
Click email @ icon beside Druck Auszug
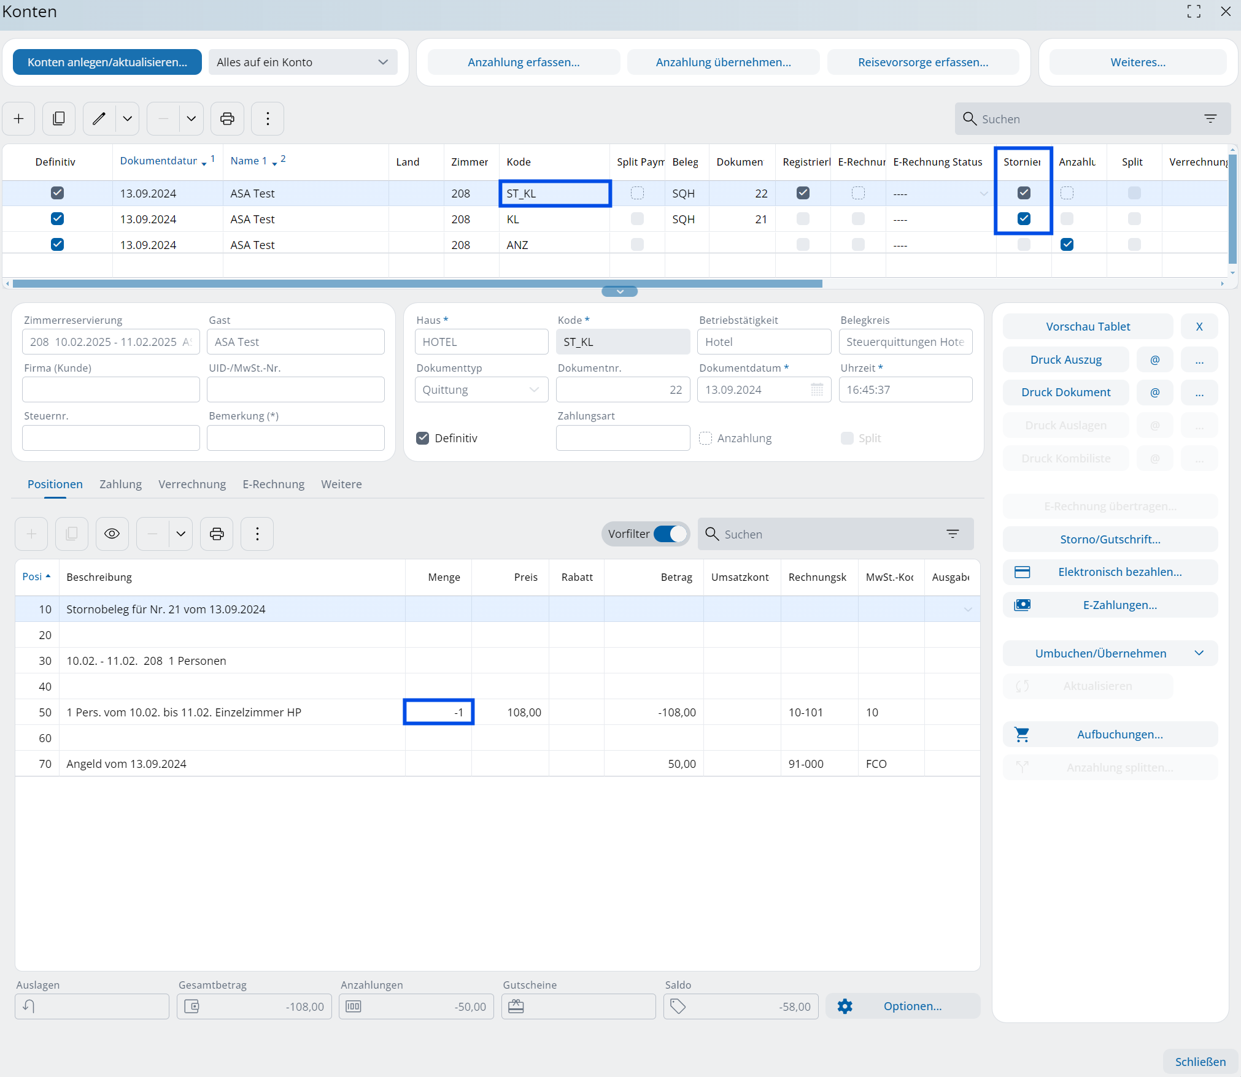tap(1154, 359)
